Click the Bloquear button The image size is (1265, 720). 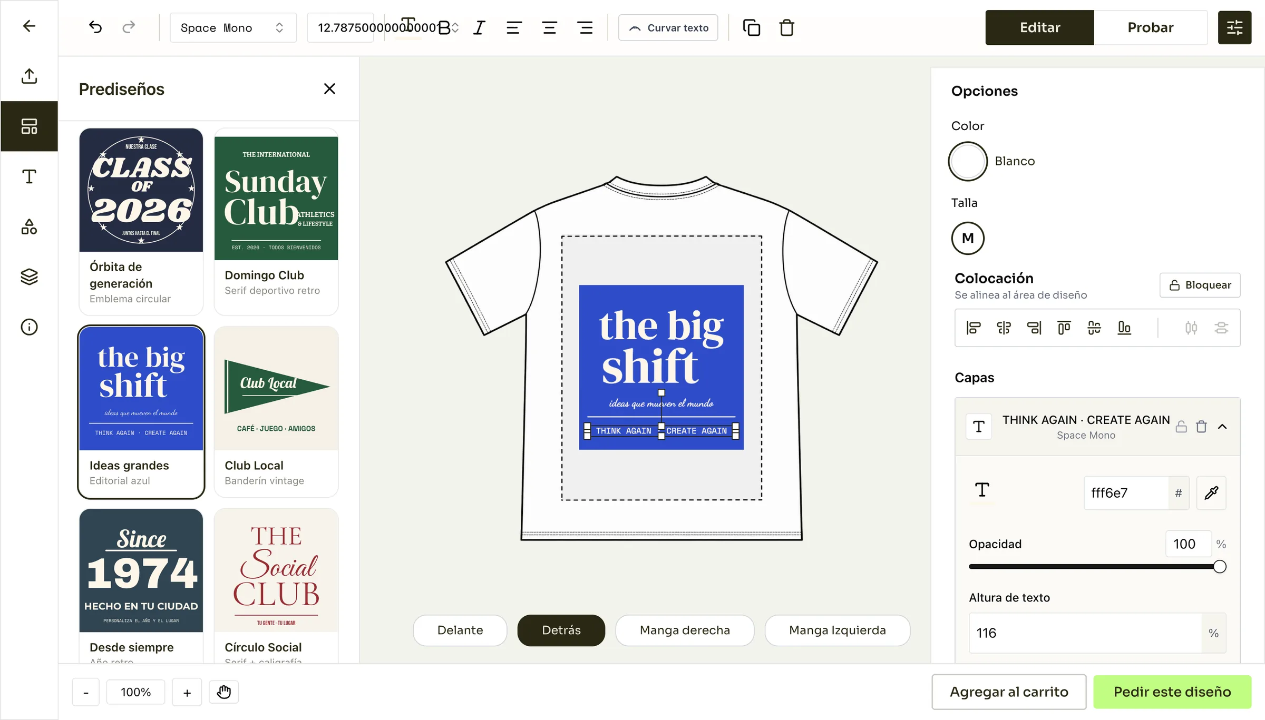pyautogui.click(x=1200, y=285)
